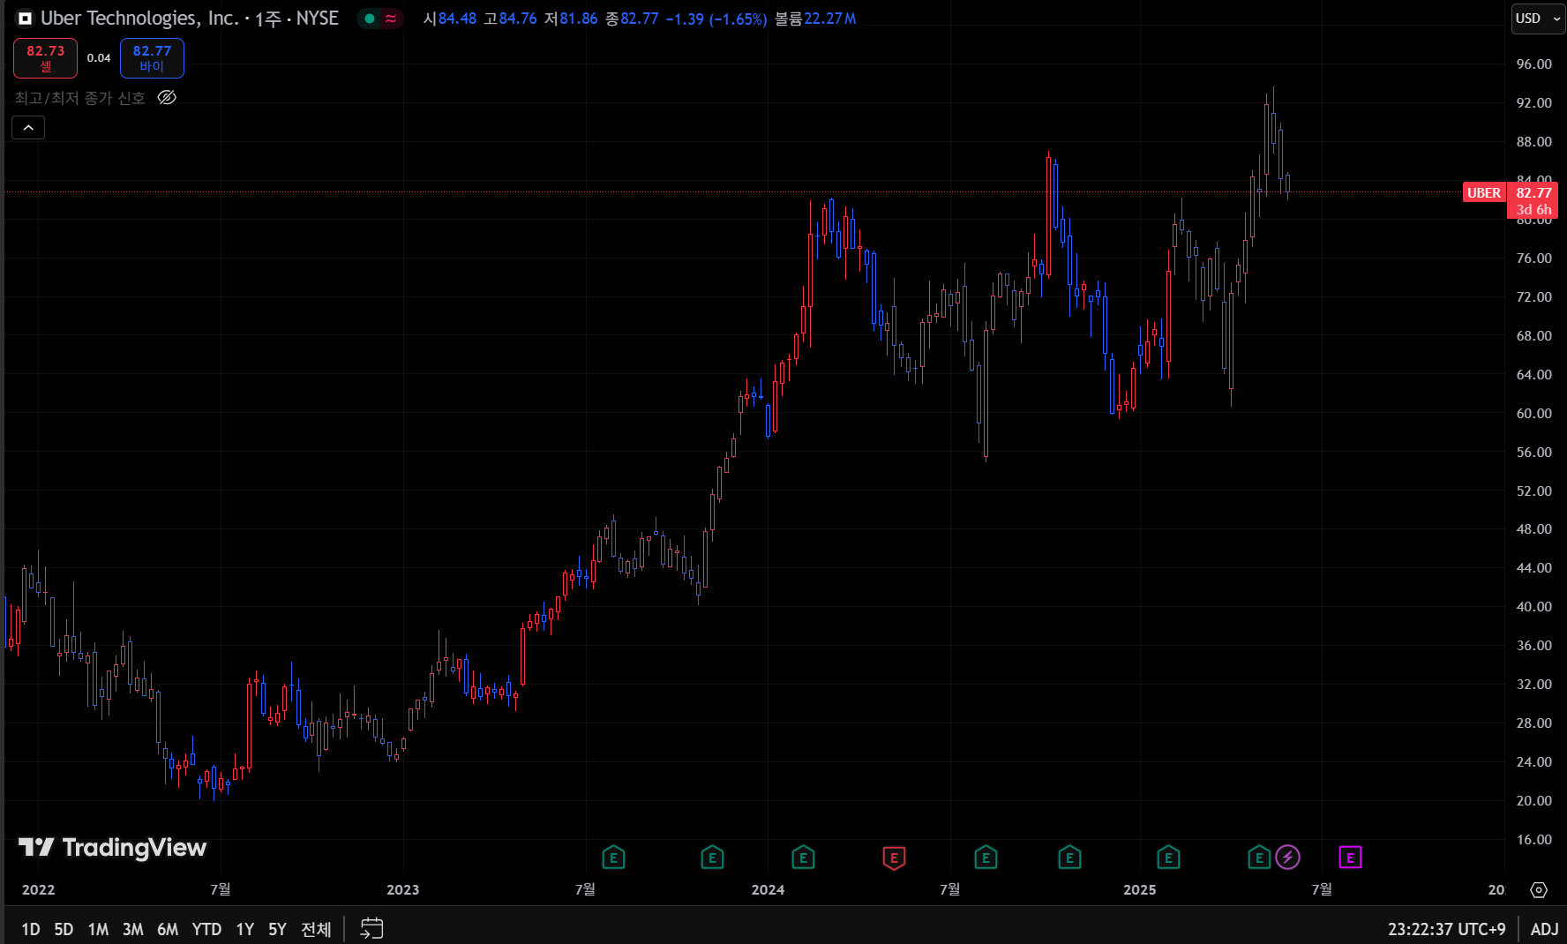The image size is (1567, 944).
Task: Select the 6M time range
Action: 168,929
